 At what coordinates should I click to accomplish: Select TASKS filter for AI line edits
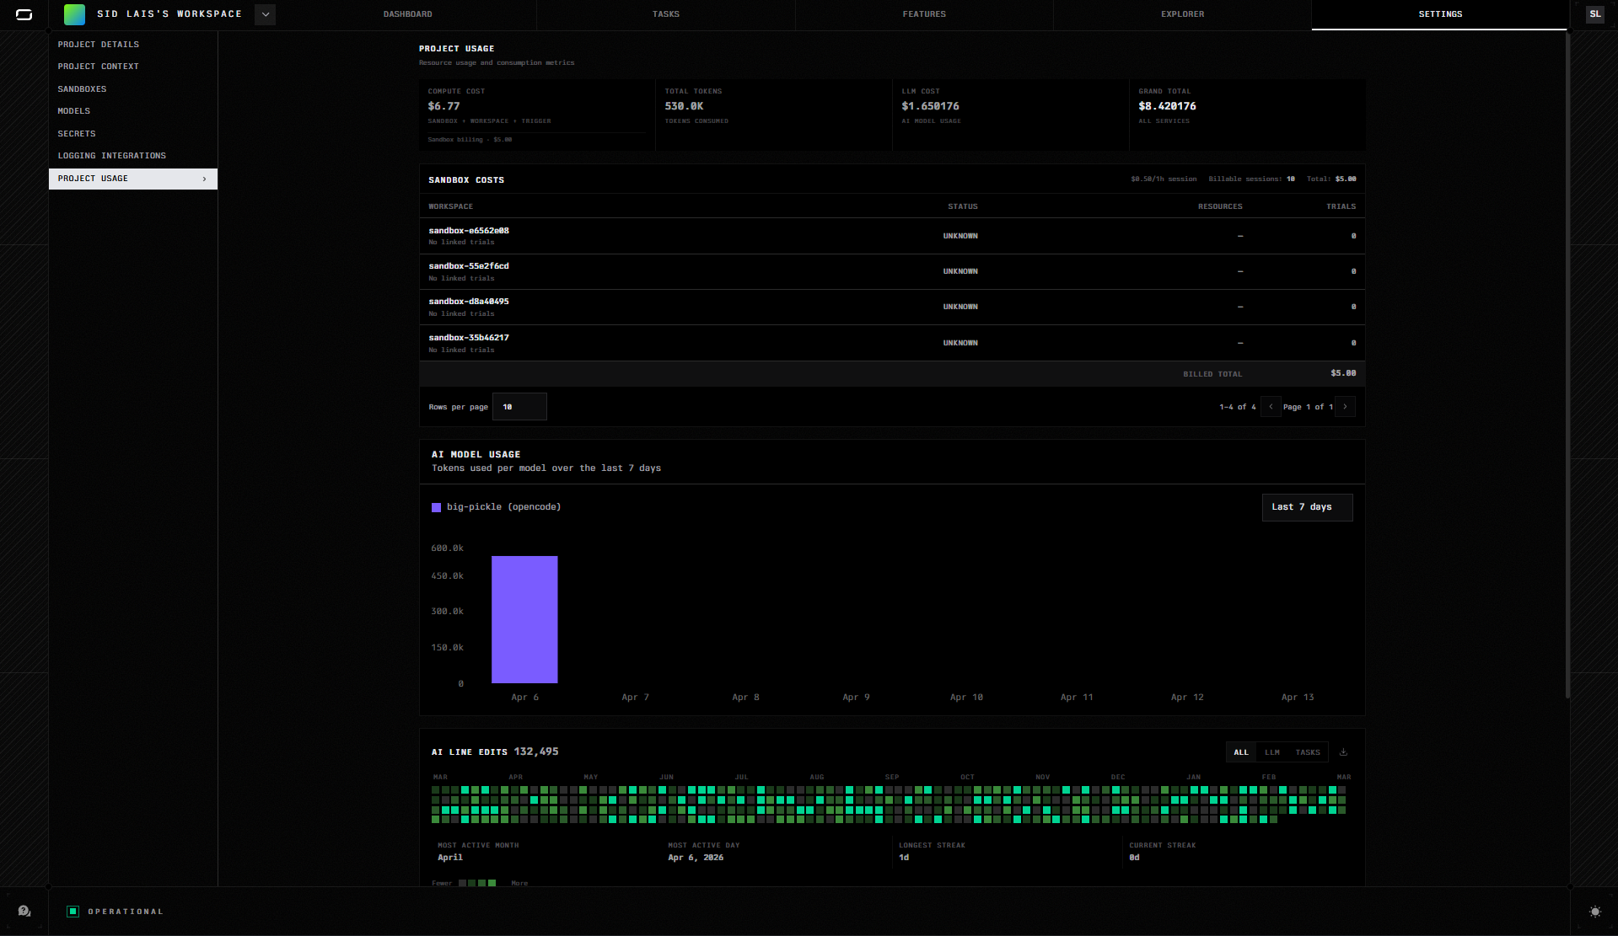click(x=1308, y=752)
